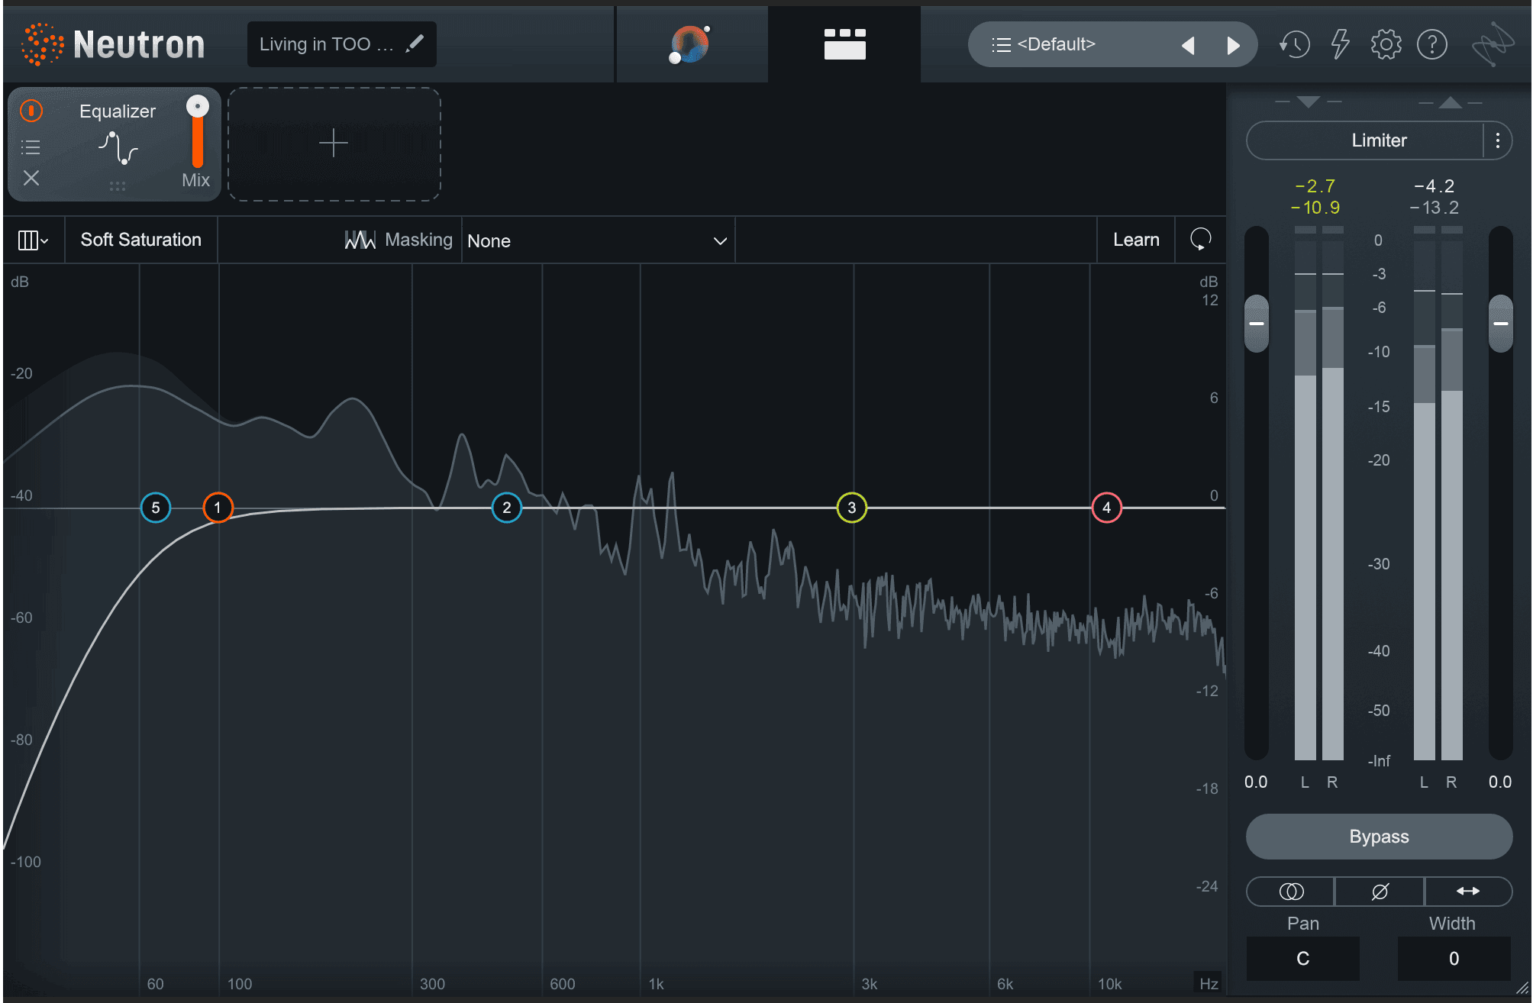
Task: Select EQ node 4
Action: pyautogui.click(x=1107, y=508)
